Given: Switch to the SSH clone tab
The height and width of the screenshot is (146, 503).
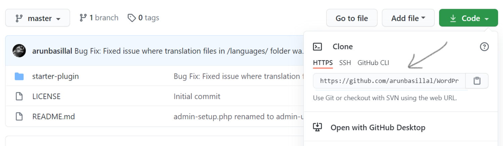Looking at the screenshot, I should pos(345,63).
